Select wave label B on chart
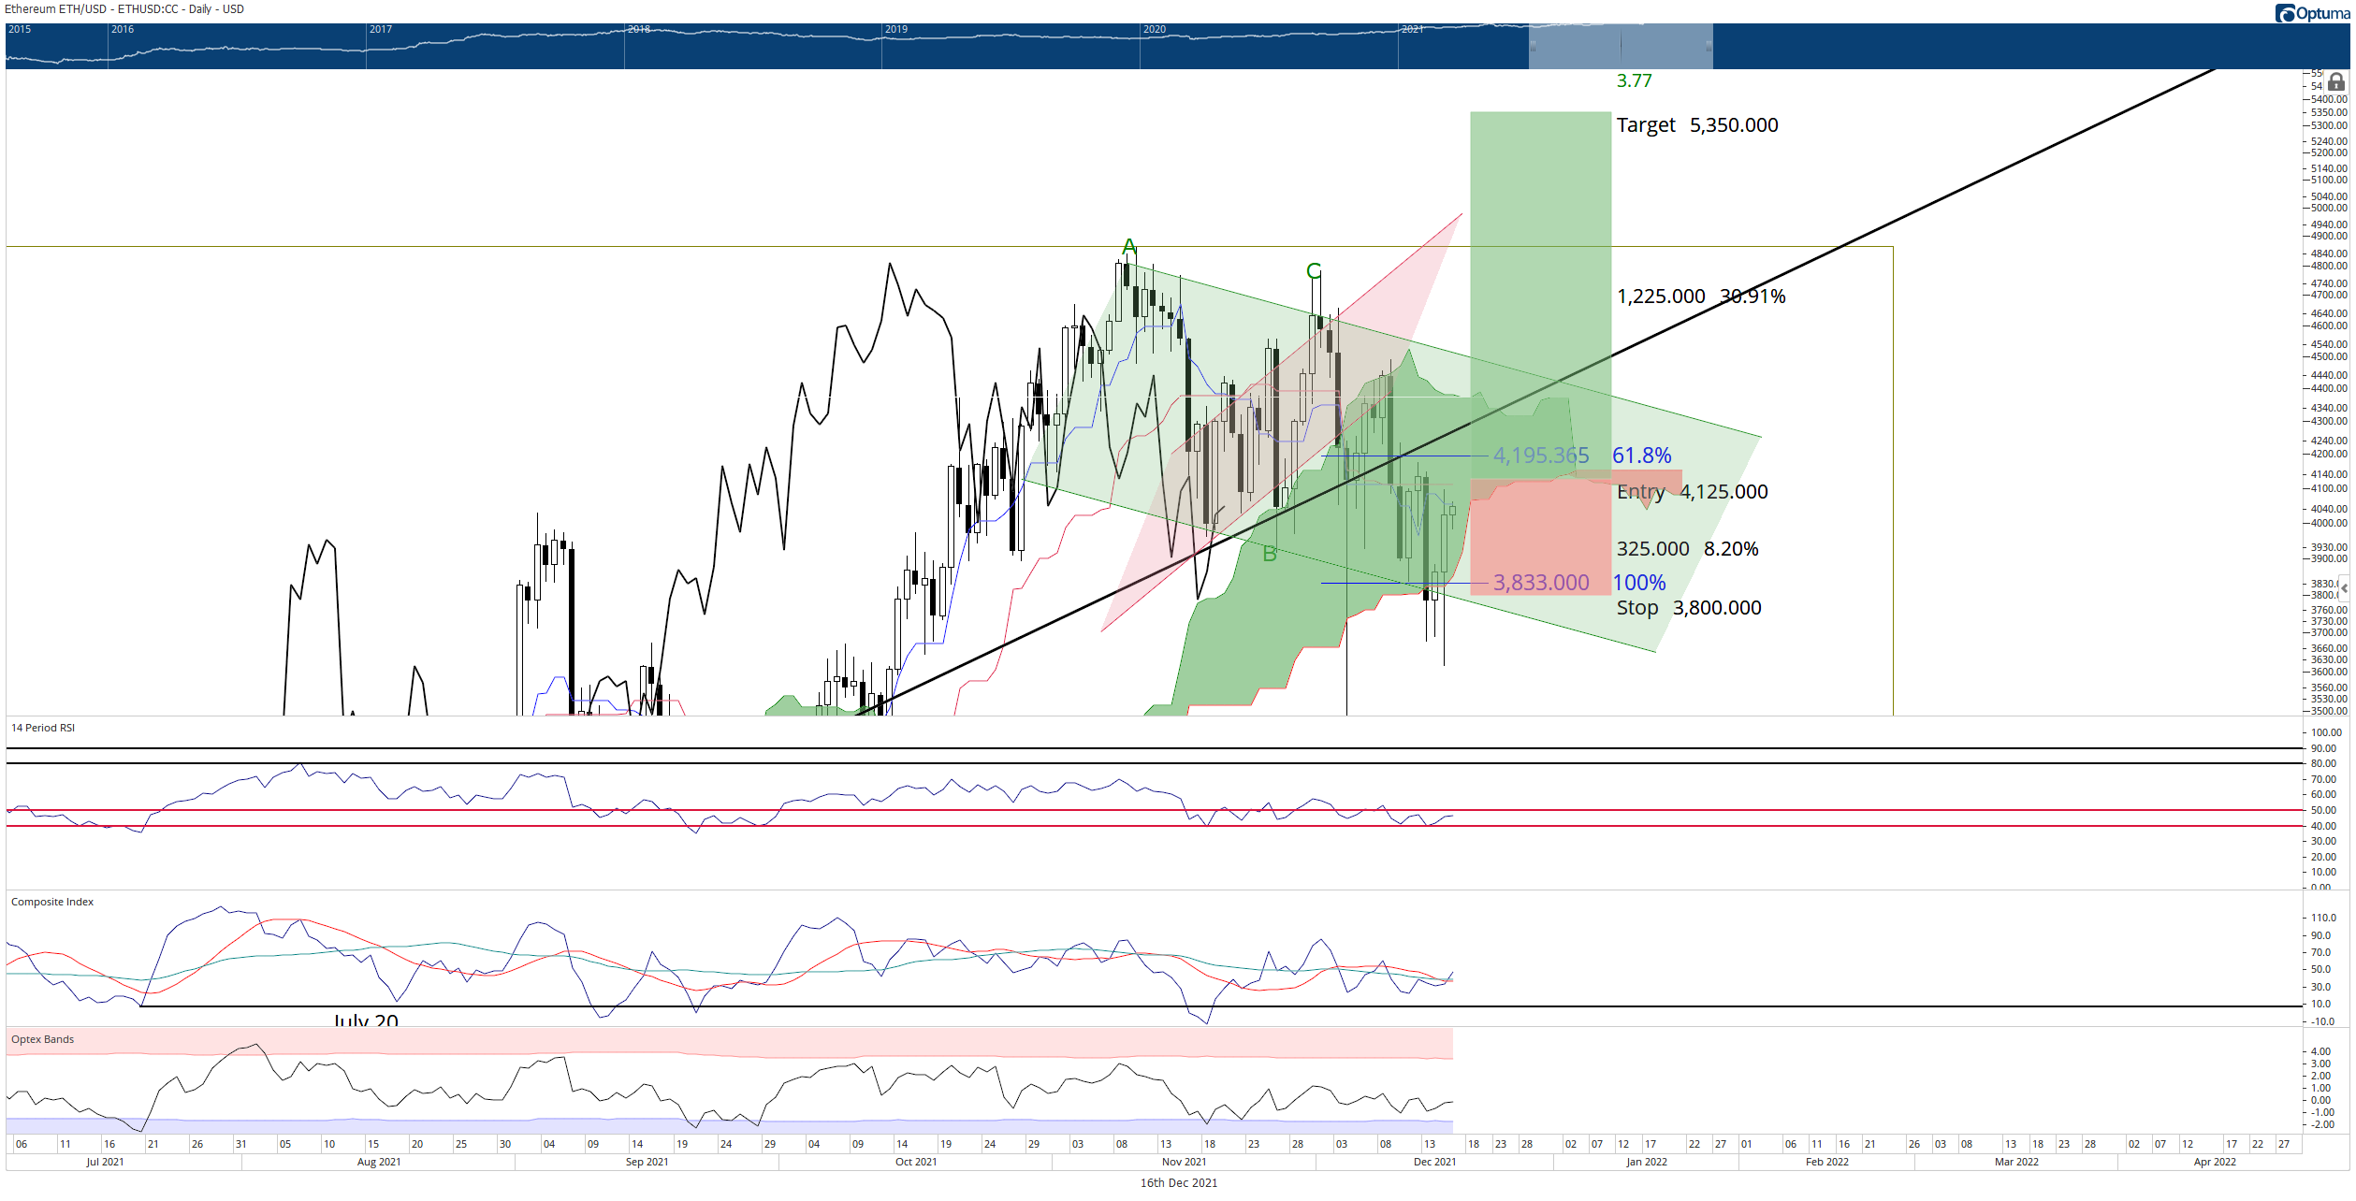Screen dimensions: 2356x1201 click(1269, 554)
